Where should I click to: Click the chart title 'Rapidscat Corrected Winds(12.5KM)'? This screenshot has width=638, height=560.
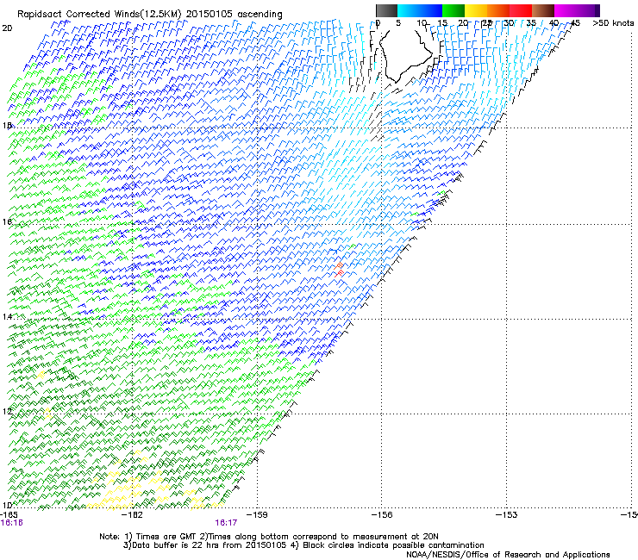click(x=99, y=15)
